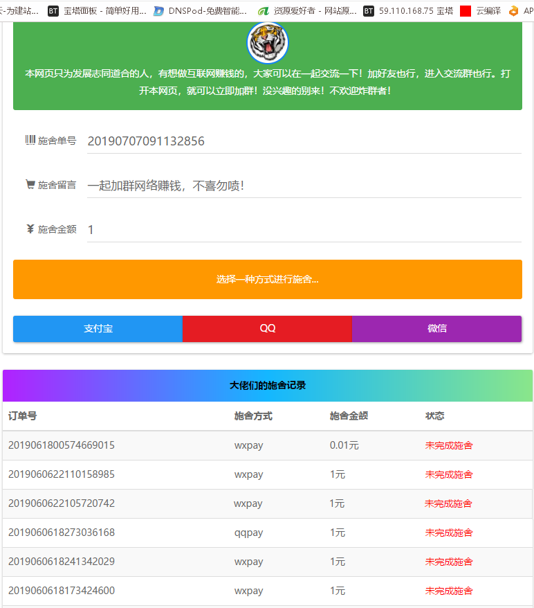Click wxpay in order 2019060618241342029 row
The height and width of the screenshot is (608, 534).
248,562
